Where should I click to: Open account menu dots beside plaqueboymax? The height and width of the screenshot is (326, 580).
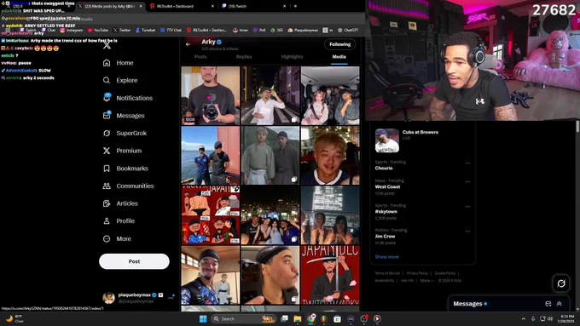pyautogui.click(x=171, y=298)
